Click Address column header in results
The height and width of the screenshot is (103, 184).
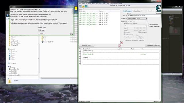coord(89,11)
